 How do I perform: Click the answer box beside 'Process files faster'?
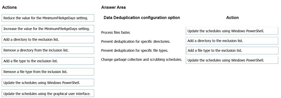pyautogui.click(x=232, y=31)
